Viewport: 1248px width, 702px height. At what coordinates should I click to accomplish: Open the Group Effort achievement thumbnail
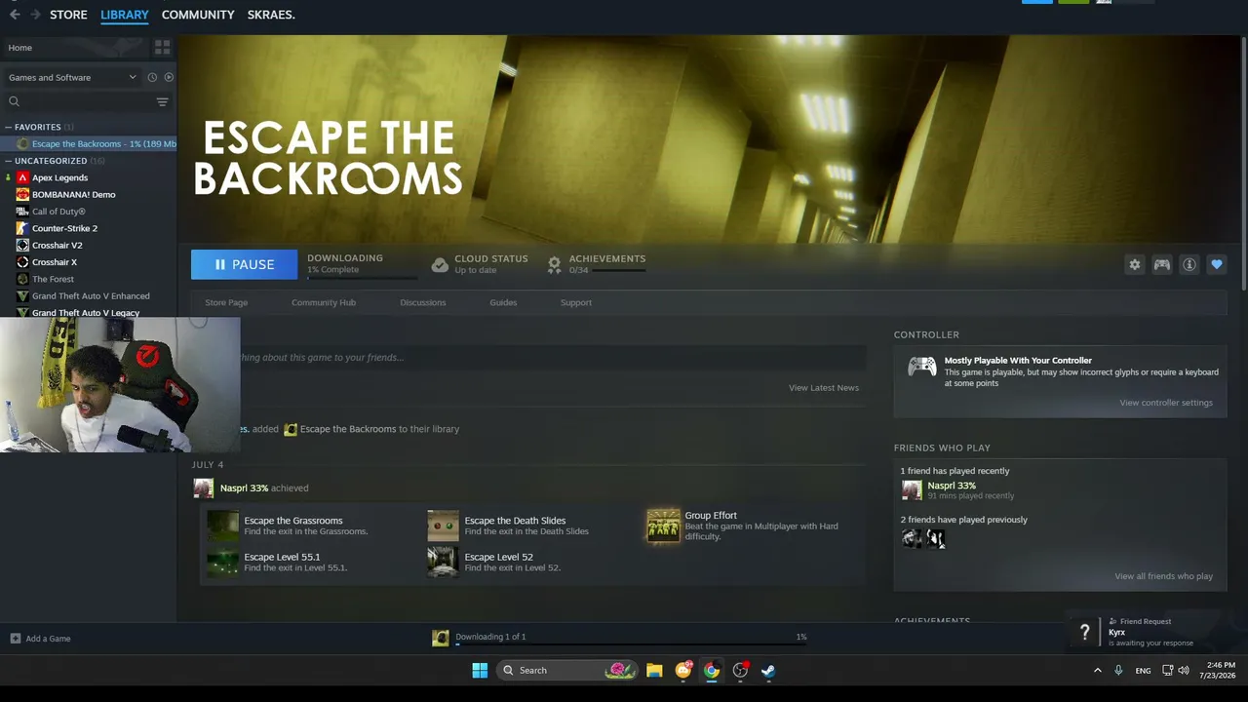(663, 526)
